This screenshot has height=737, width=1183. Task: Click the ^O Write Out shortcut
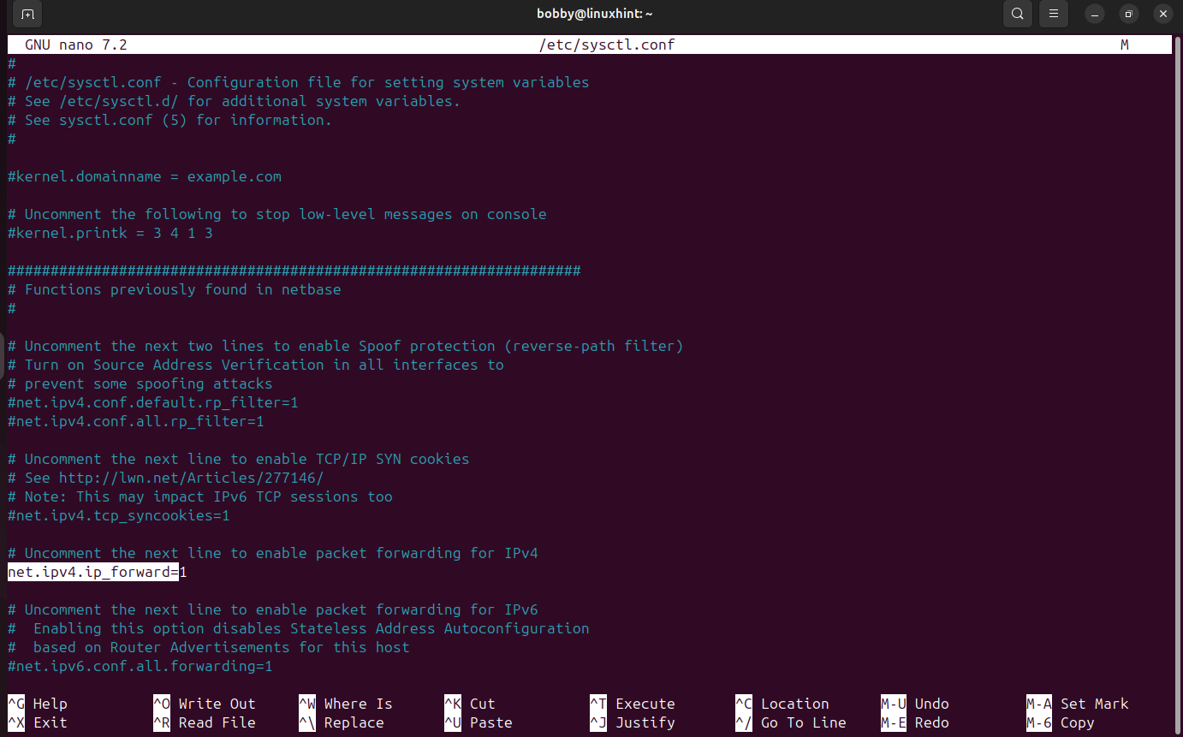click(205, 704)
